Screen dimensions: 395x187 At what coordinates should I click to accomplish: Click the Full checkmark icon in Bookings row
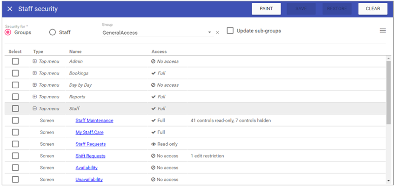pyautogui.click(x=154, y=73)
